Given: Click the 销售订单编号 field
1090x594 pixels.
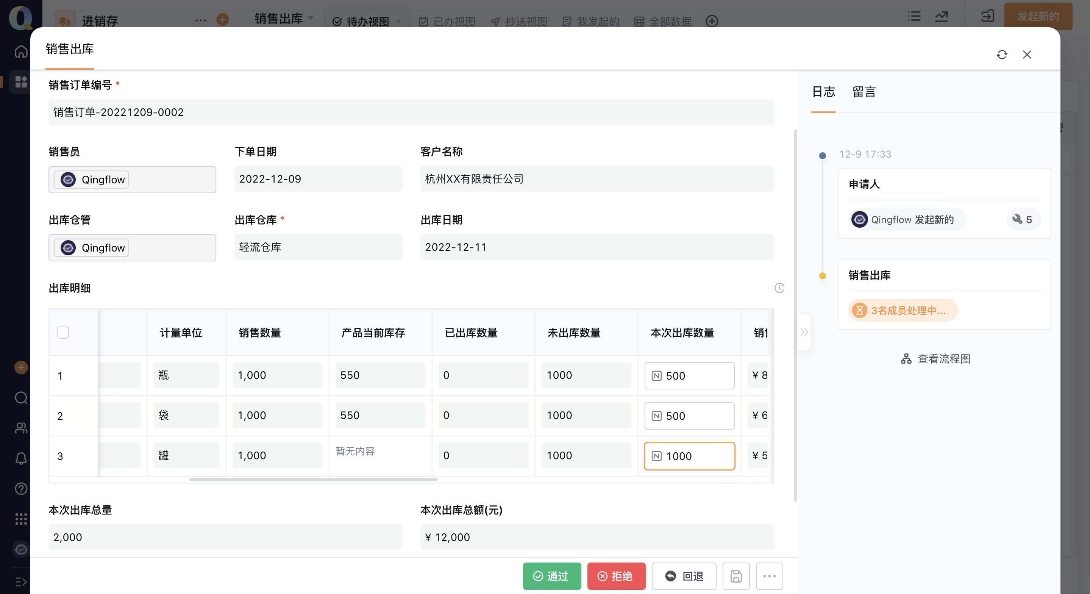Looking at the screenshot, I should click(x=411, y=112).
